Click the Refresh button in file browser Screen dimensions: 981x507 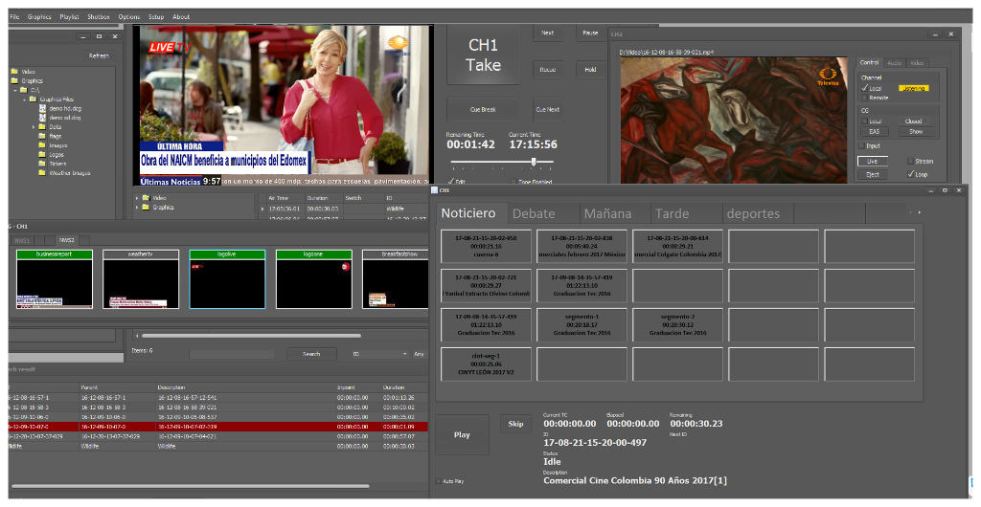click(x=99, y=55)
